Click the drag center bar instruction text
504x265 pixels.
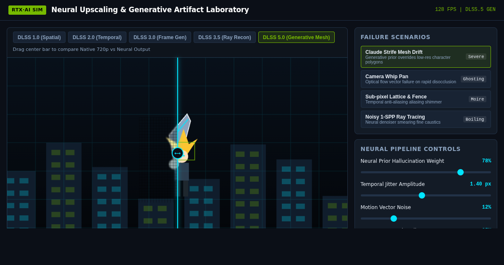[81, 49]
